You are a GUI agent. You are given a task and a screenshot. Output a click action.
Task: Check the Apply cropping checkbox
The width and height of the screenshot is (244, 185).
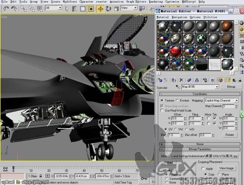(x=203, y=168)
